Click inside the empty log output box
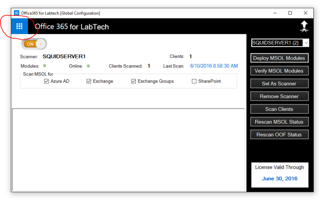Viewport: 326px width, 203px height. 128,149
